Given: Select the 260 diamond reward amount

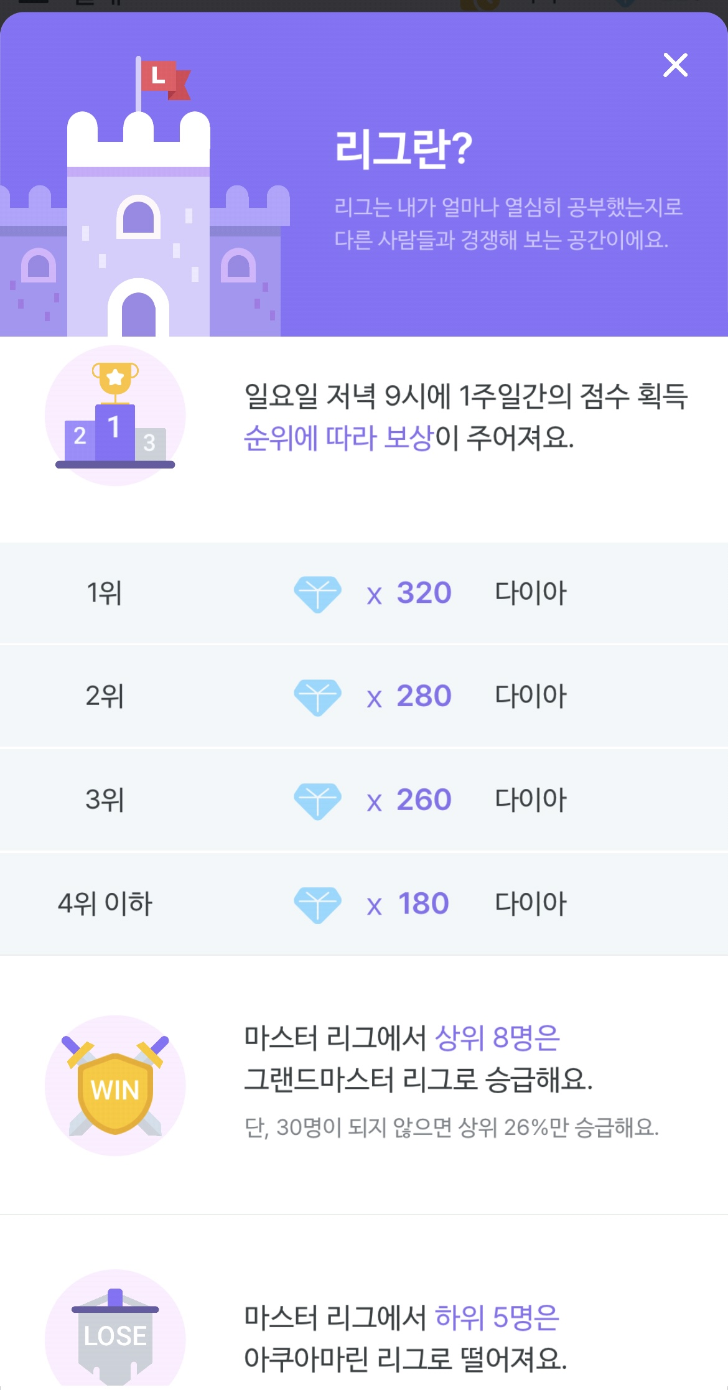Looking at the screenshot, I should pos(424,800).
